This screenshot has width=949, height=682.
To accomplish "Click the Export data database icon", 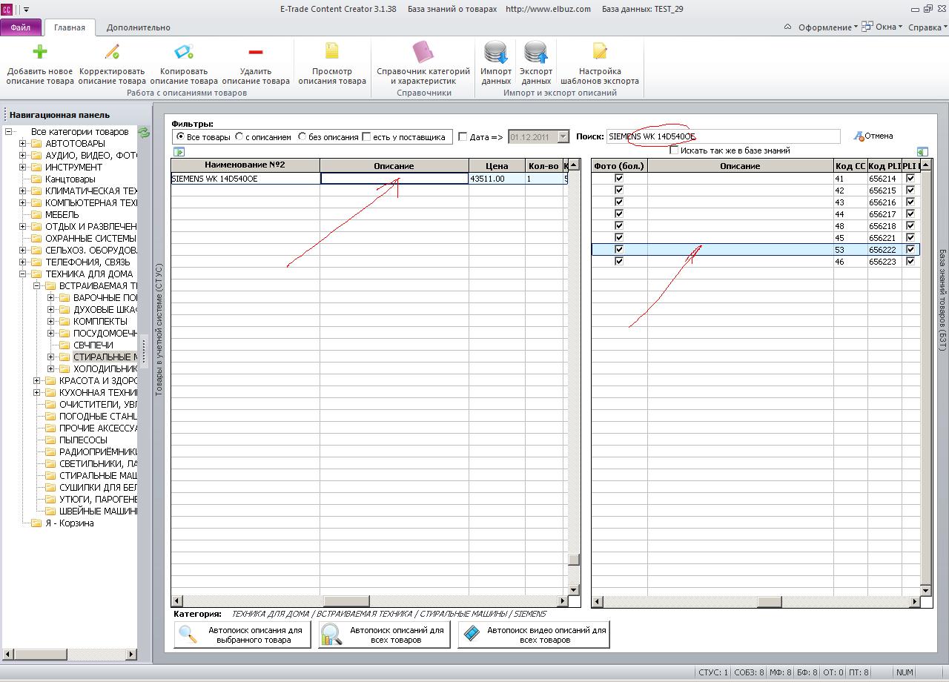I will click(536, 52).
